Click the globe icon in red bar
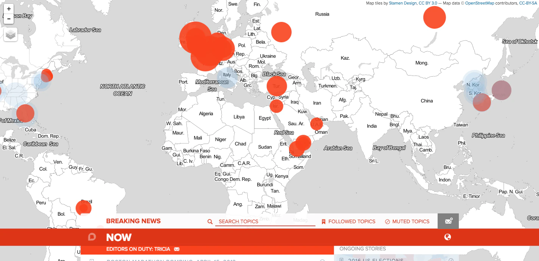Screen dimensions: 539x261 pyautogui.click(x=448, y=237)
